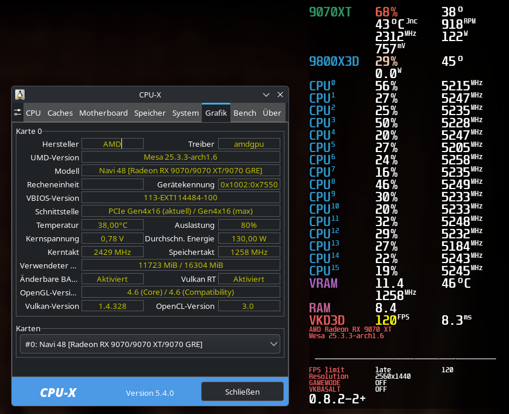Click the Änderbare BAR value Aktiviert

click(113, 279)
